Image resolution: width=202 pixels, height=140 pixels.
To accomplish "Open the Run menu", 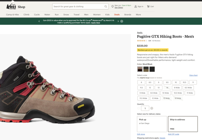I will click(57, 15).
